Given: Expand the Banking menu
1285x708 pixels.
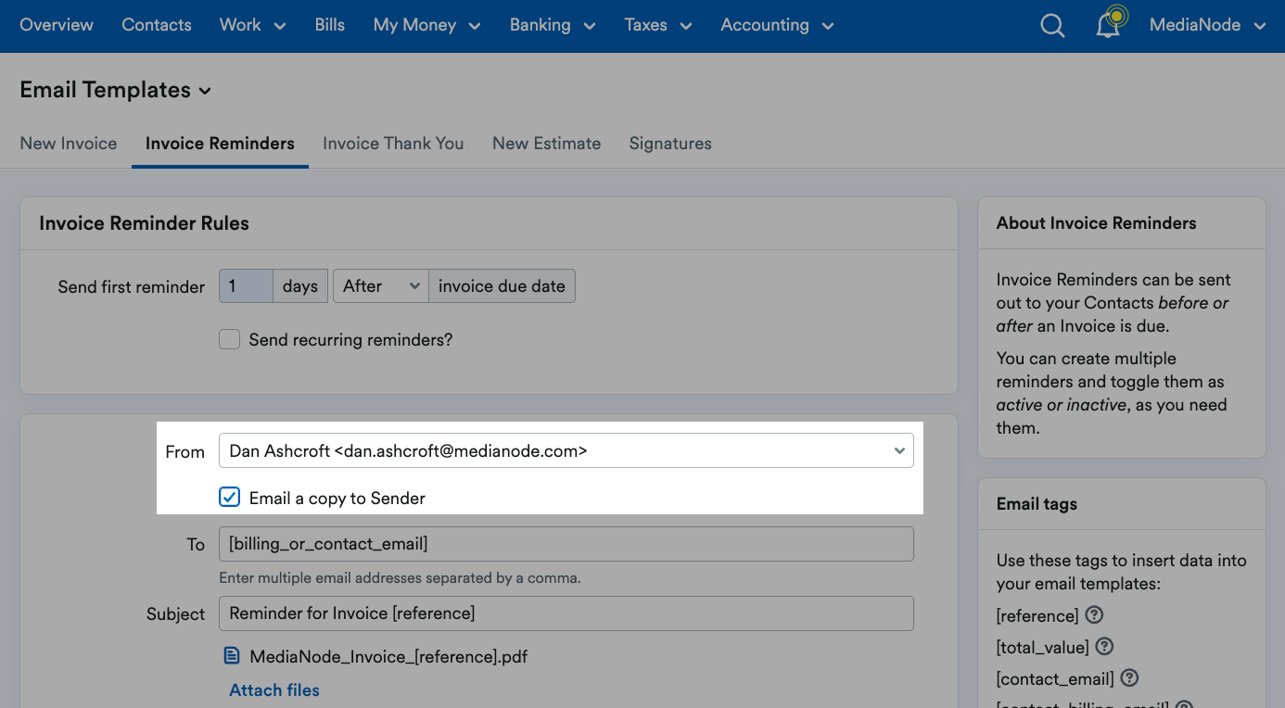Looking at the screenshot, I should [x=552, y=25].
